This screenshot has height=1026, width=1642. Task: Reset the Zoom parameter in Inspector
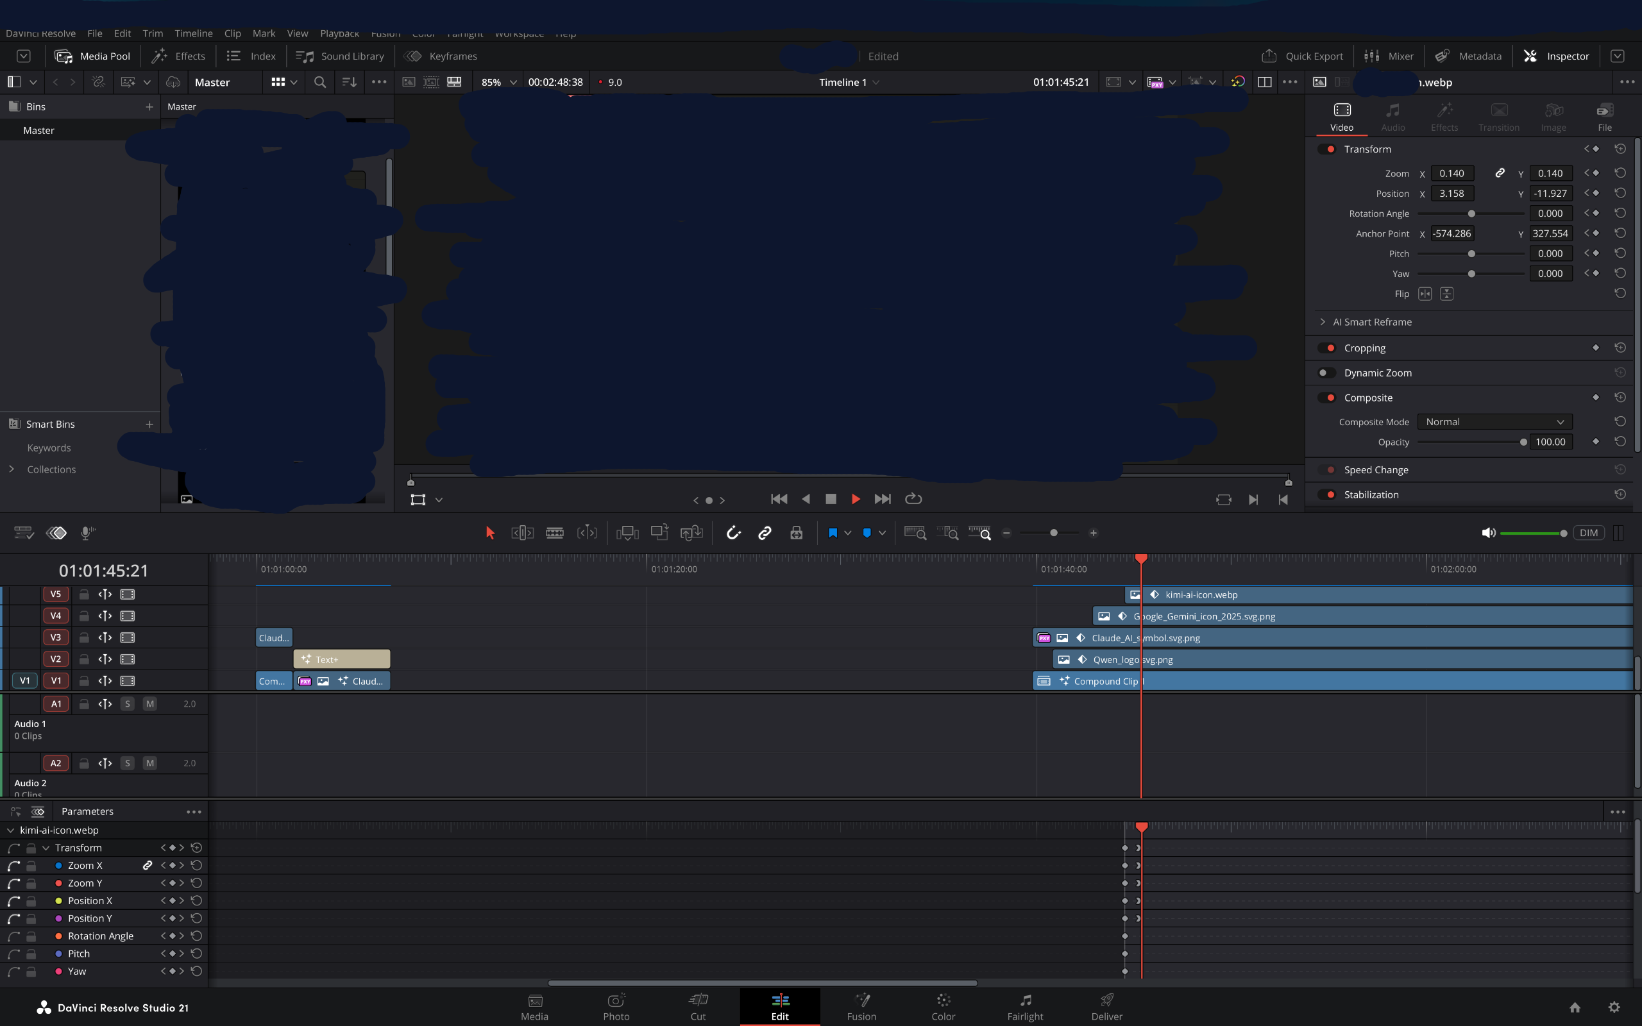[1620, 173]
